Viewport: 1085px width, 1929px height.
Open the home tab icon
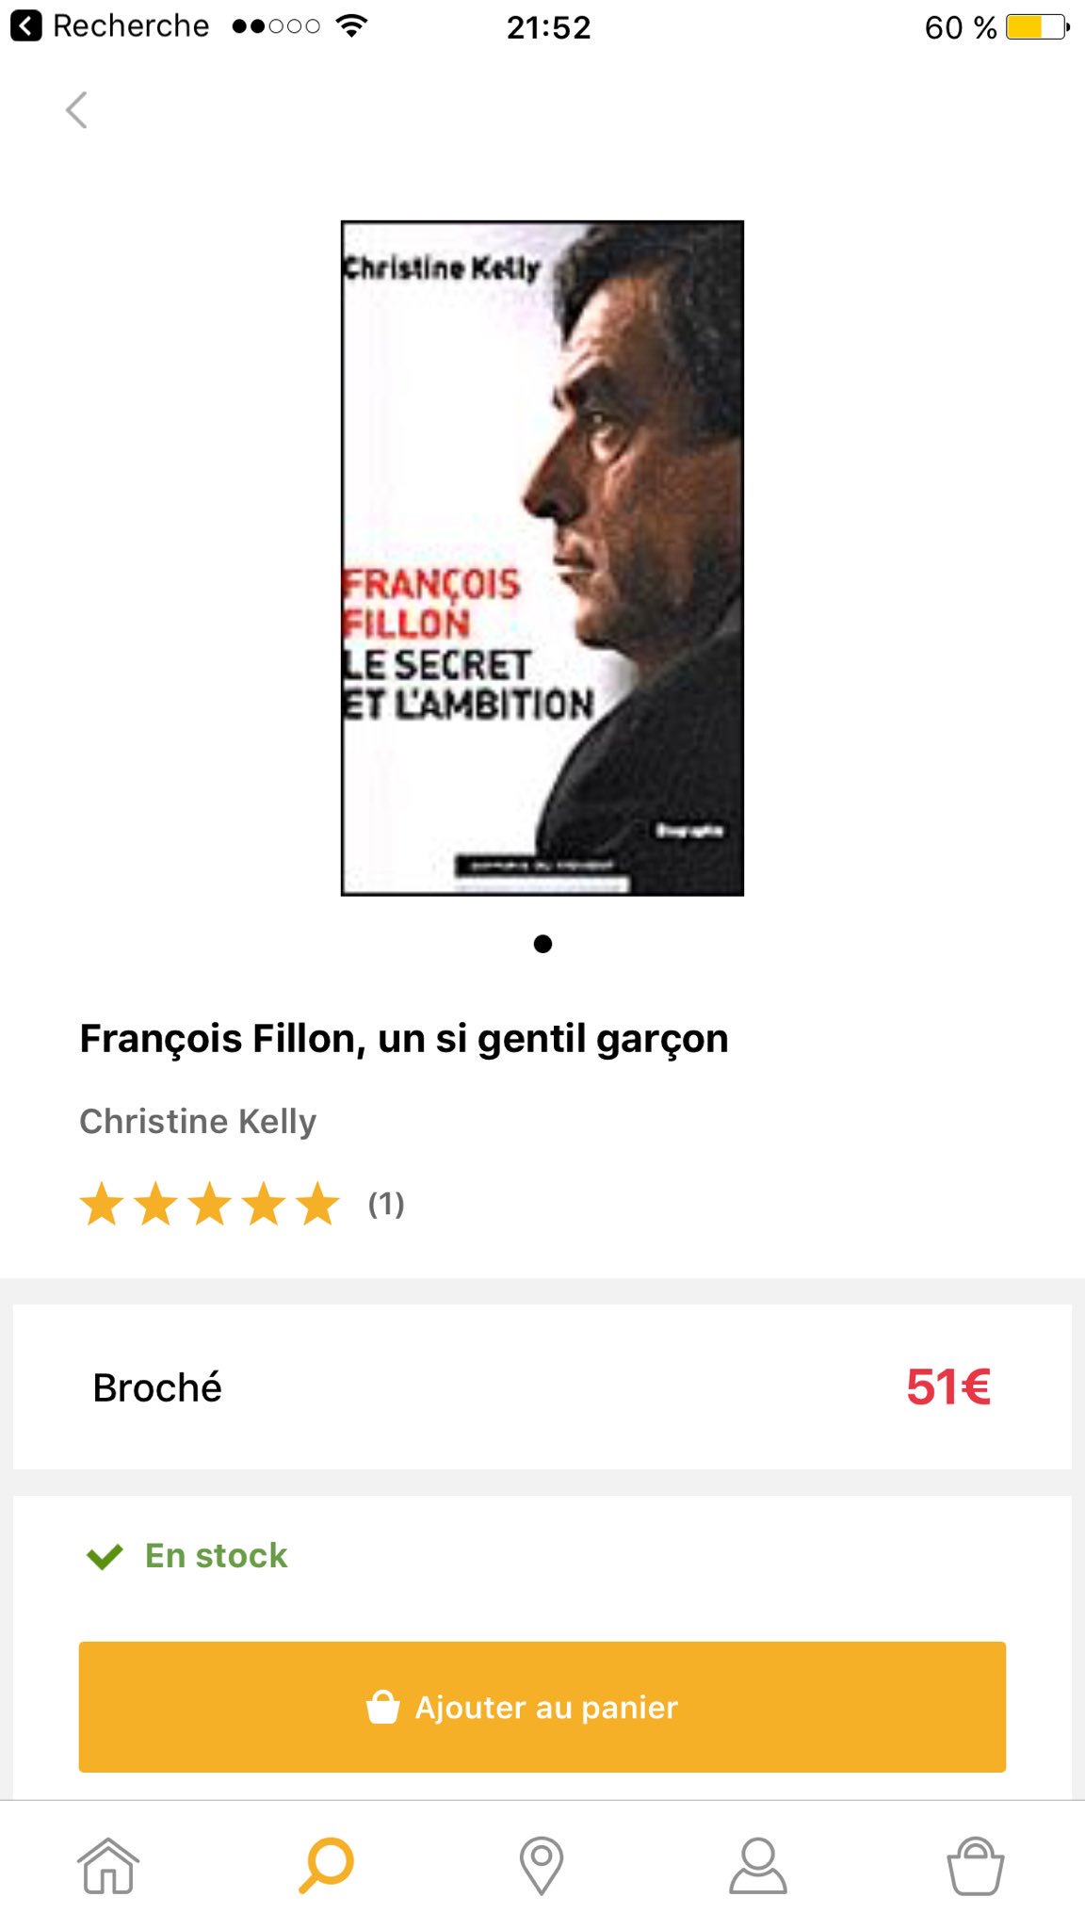click(108, 1865)
